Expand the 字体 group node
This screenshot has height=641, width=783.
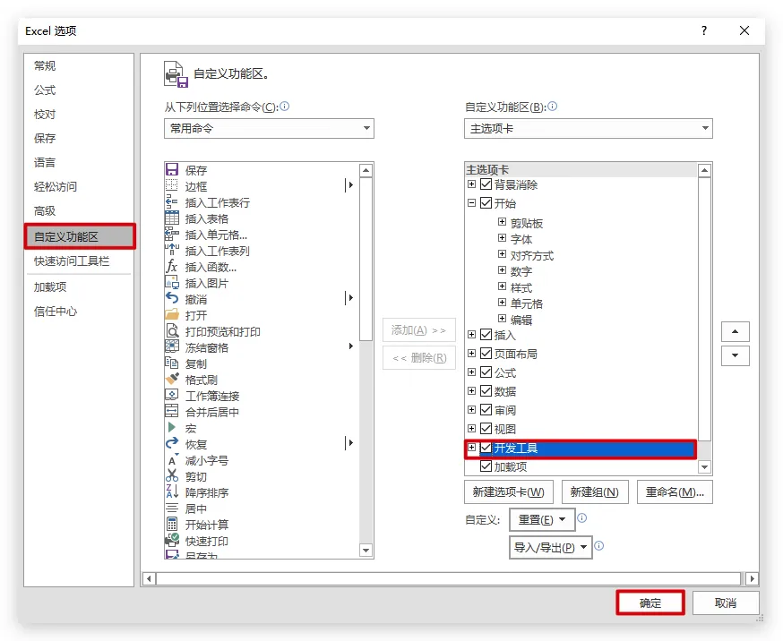click(x=502, y=238)
